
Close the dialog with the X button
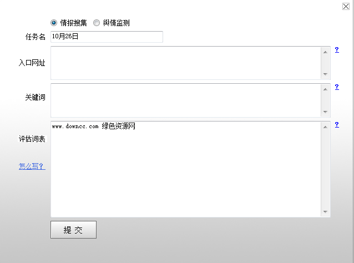[346, 6]
